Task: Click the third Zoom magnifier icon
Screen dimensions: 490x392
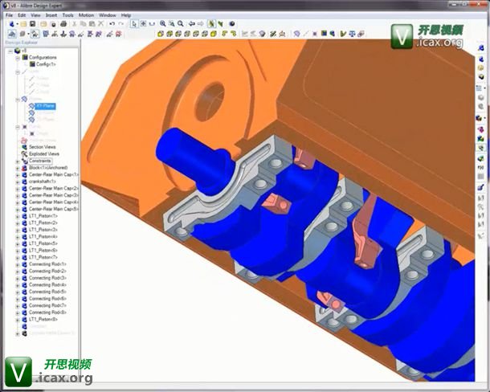Action: click(x=180, y=24)
